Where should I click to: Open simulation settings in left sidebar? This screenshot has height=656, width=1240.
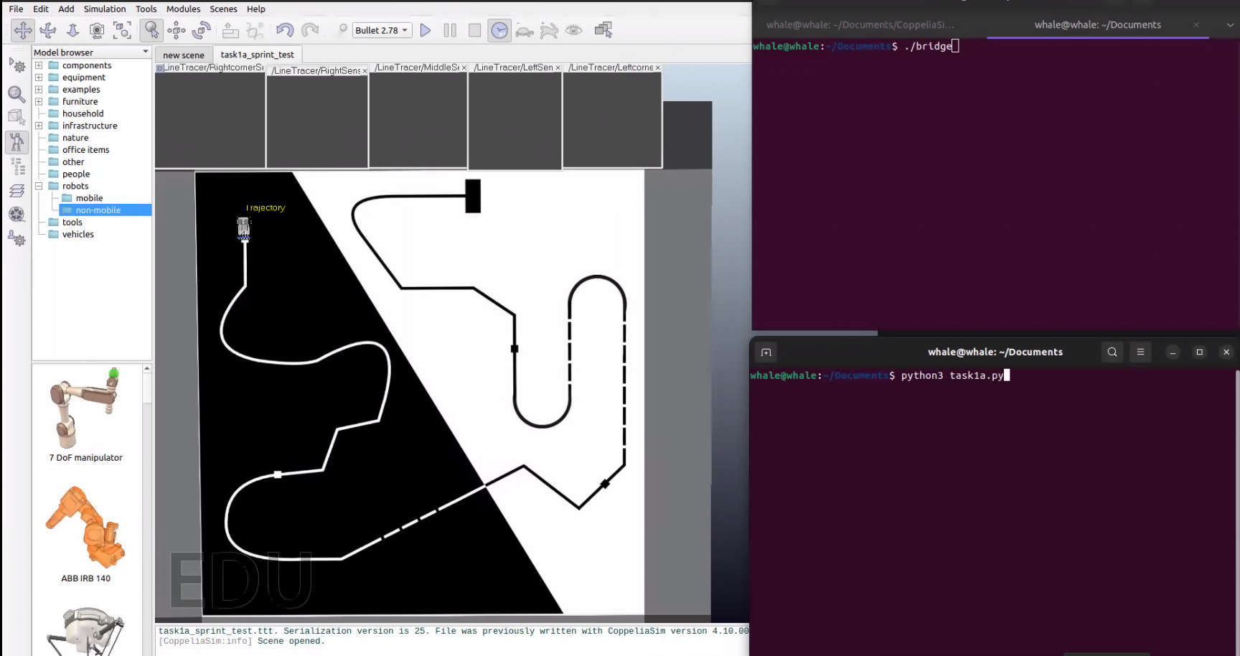coord(17,66)
